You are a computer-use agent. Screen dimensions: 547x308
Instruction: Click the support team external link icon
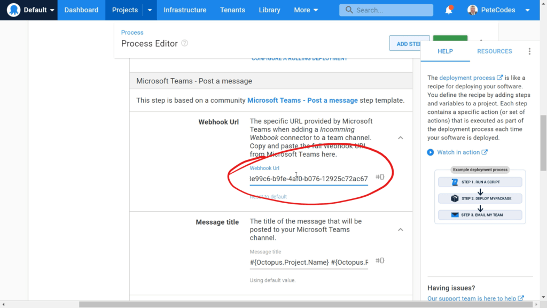[x=521, y=298]
